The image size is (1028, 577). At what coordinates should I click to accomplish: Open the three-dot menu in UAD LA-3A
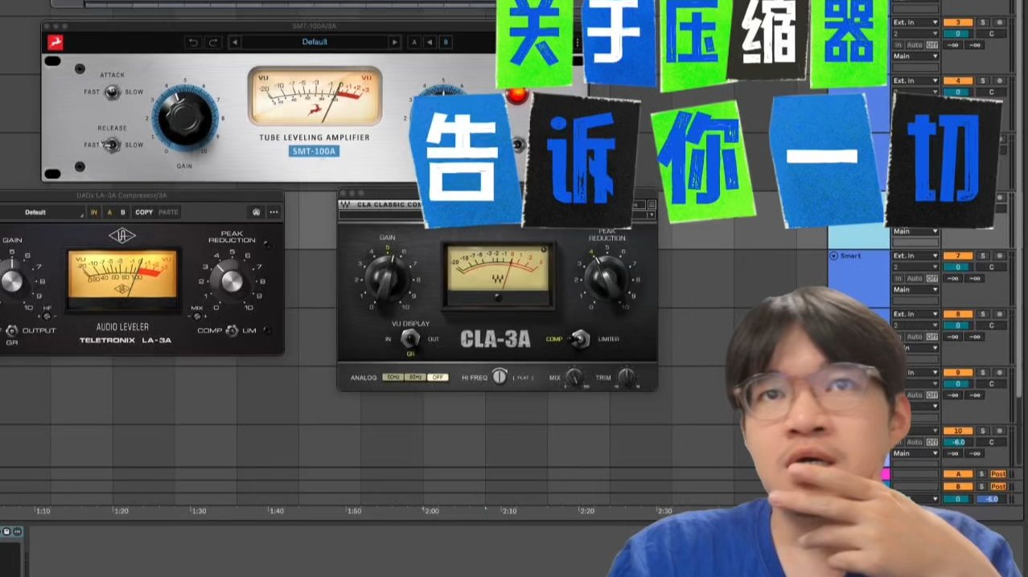coord(273,212)
